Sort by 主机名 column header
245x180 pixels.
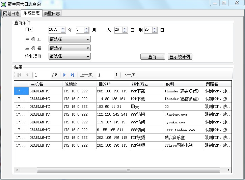(x=46, y=84)
